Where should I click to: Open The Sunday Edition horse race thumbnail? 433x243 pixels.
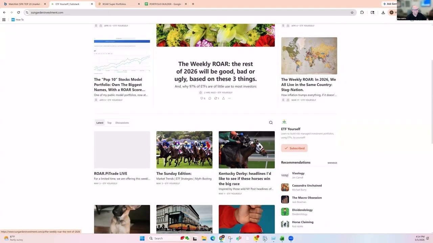(x=184, y=150)
